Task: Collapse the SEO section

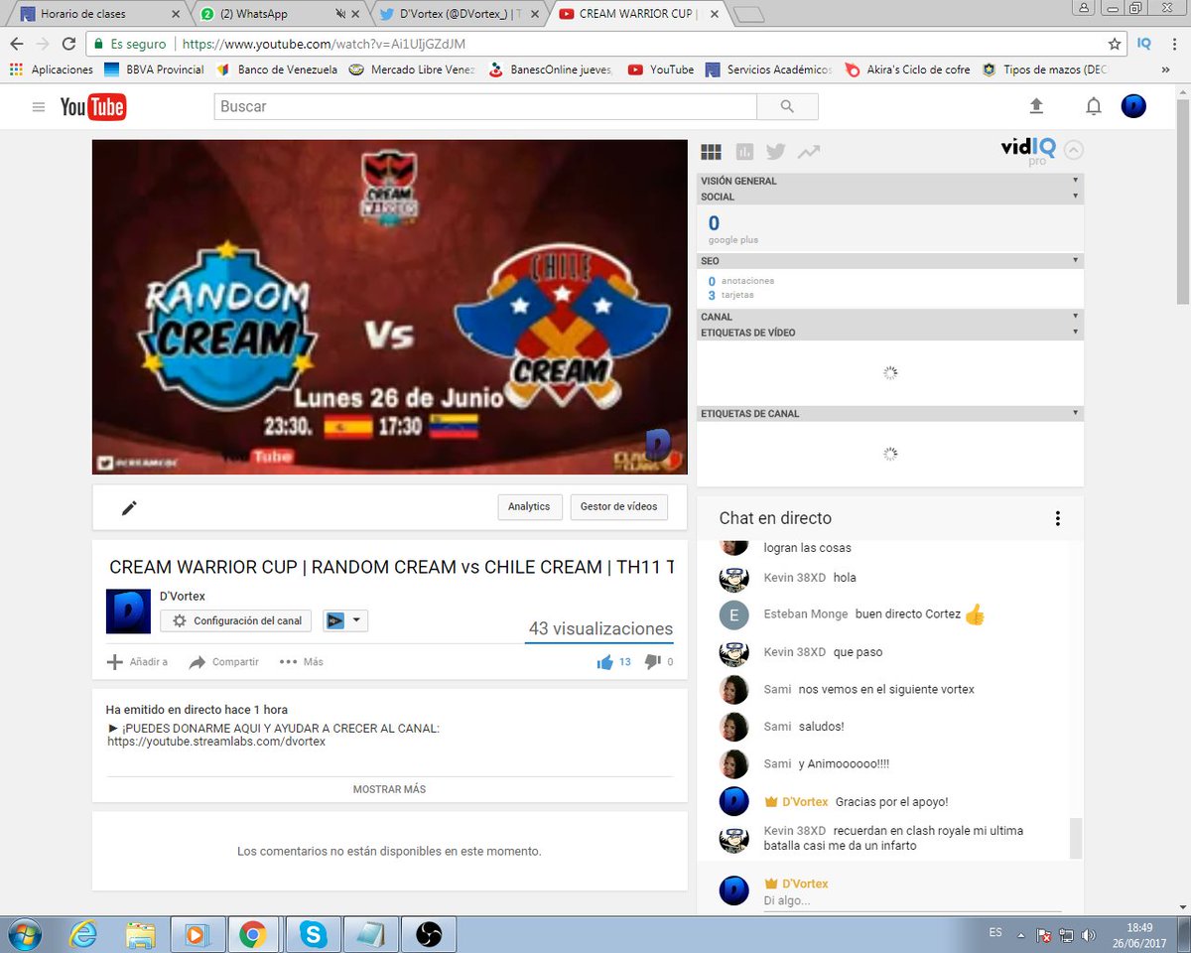Action: (x=1075, y=260)
